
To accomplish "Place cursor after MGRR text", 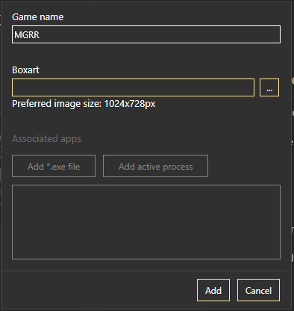I will coord(40,34).
